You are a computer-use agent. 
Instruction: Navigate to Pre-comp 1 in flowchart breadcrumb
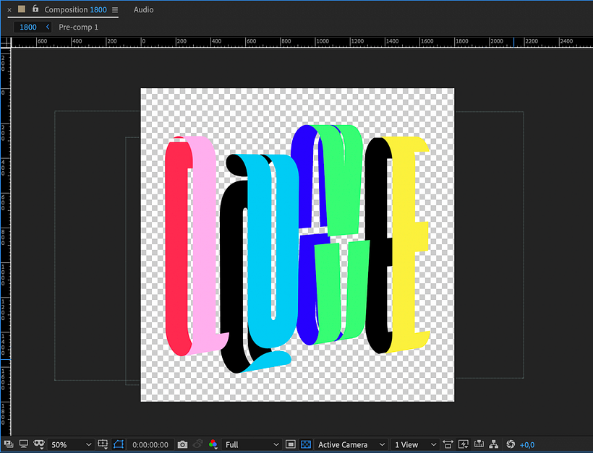coord(78,27)
